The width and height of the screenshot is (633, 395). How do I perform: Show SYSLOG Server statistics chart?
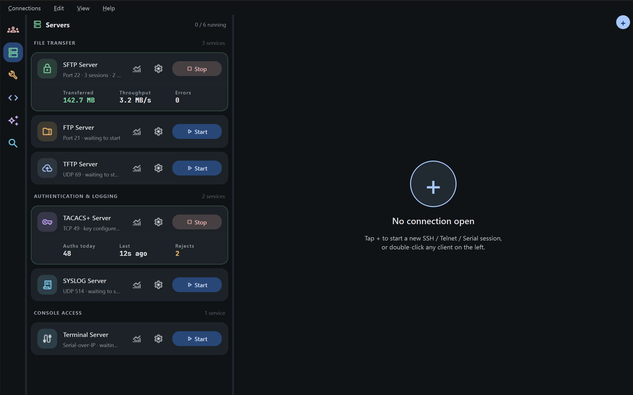coord(137,285)
